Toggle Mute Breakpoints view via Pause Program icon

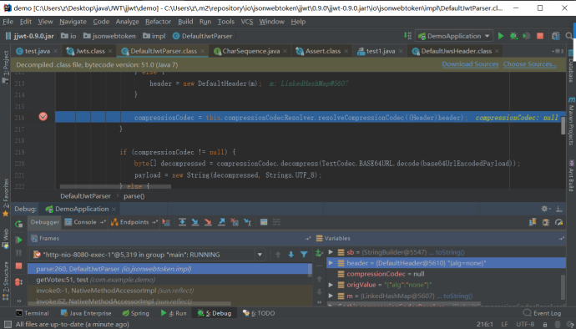click(18, 253)
